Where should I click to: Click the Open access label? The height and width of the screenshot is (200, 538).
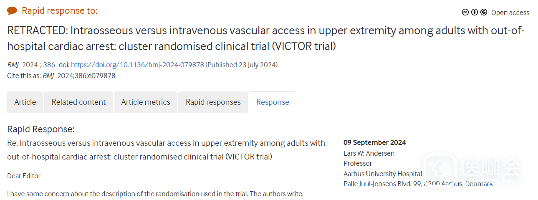pos(510,13)
